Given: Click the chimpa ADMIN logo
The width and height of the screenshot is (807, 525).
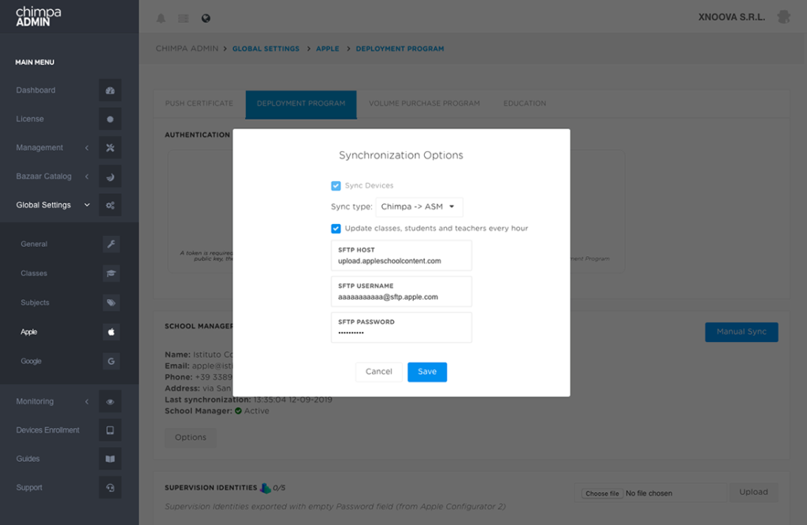Looking at the screenshot, I should [38, 17].
